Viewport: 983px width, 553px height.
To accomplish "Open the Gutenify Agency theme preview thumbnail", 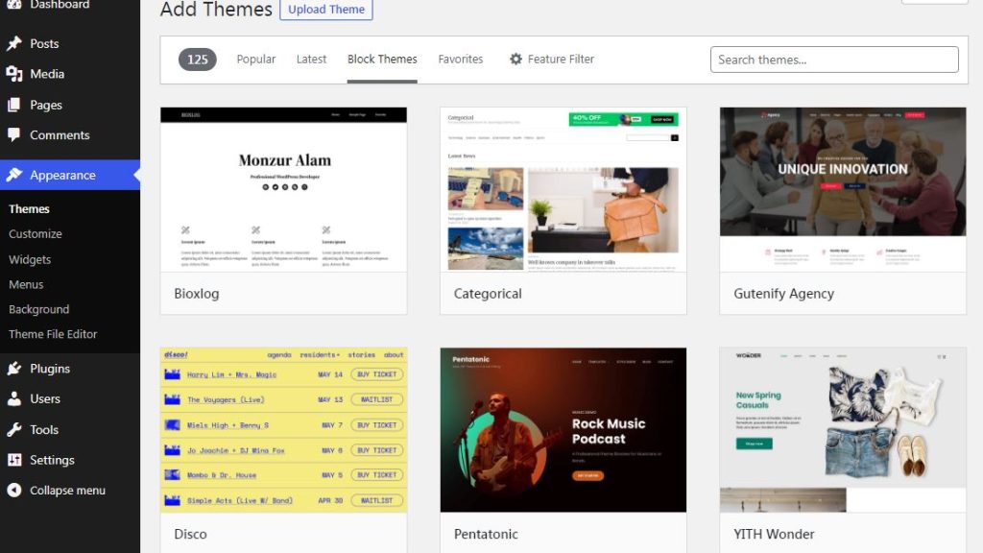I will [x=843, y=189].
